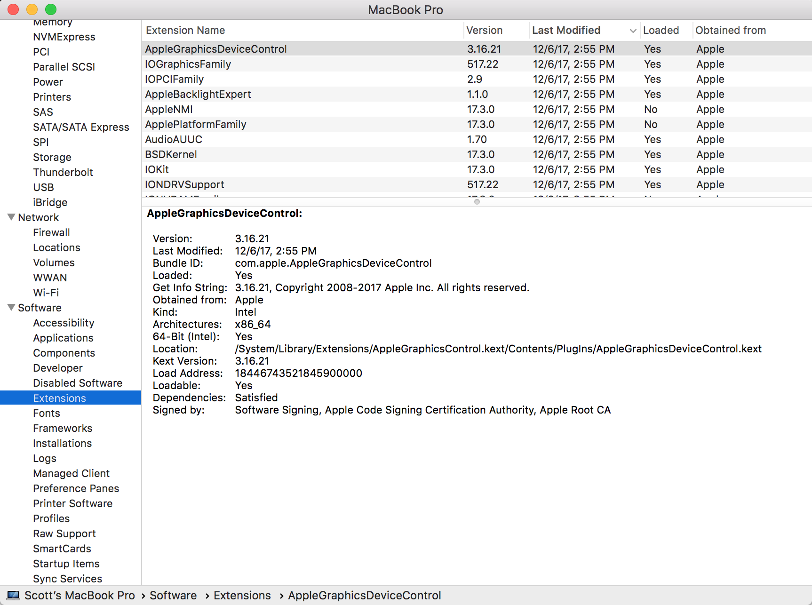Select Power in the sidebar

(48, 82)
